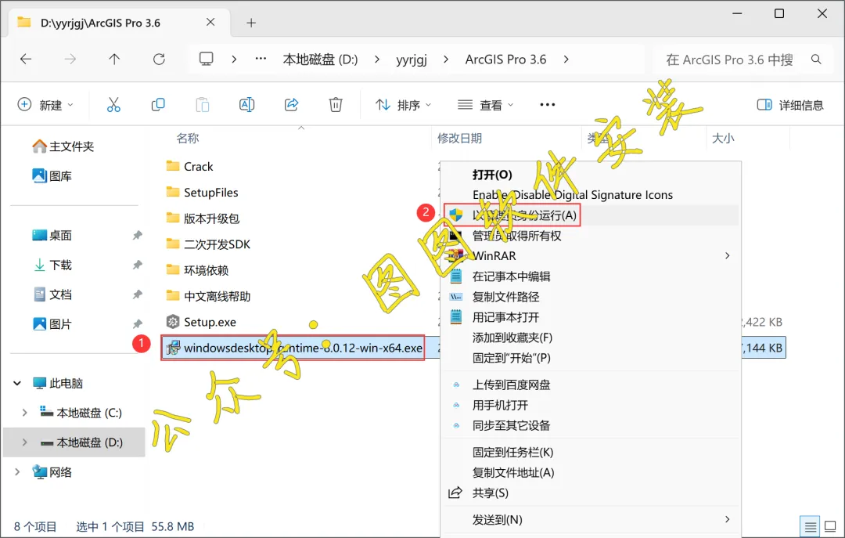Click the Paste clipboard icon
The height and width of the screenshot is (538, 845).
pos(203,105)
